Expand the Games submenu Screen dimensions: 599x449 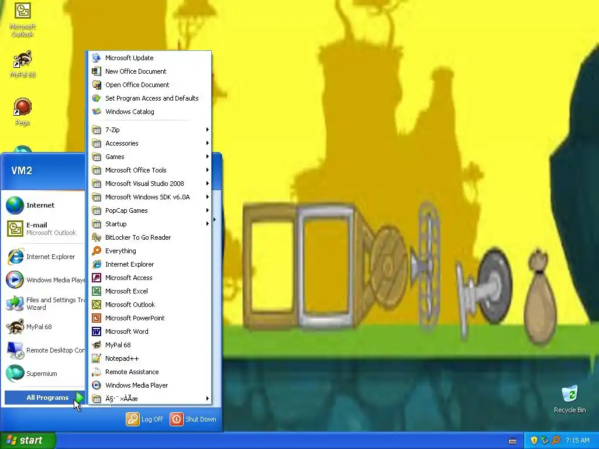click(150, 157)
